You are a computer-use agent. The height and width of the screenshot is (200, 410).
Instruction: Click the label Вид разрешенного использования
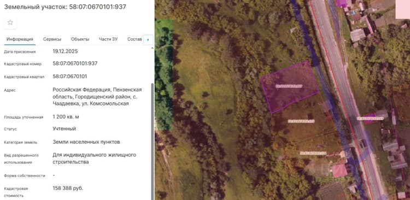point(21,158)
